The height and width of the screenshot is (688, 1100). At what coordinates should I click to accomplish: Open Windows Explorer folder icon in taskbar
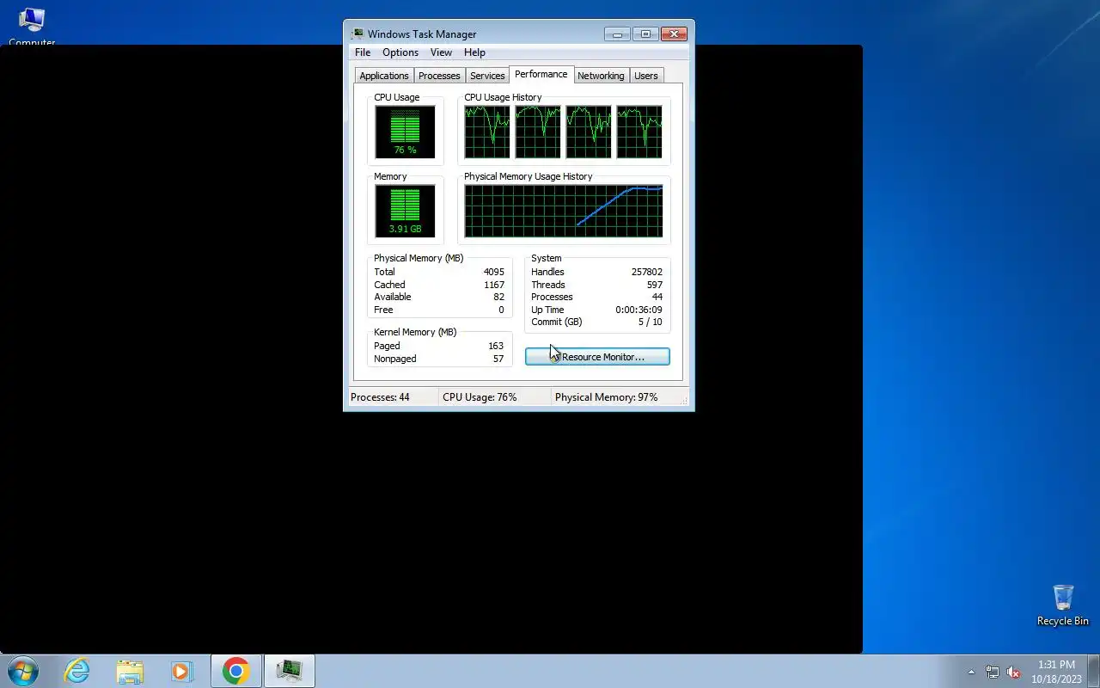(x=130, y=671)
